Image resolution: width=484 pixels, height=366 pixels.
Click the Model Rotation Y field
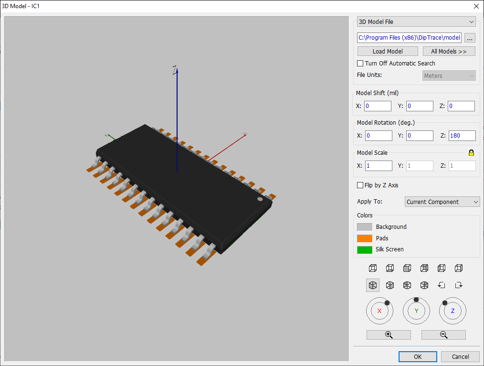click(420, 136)
